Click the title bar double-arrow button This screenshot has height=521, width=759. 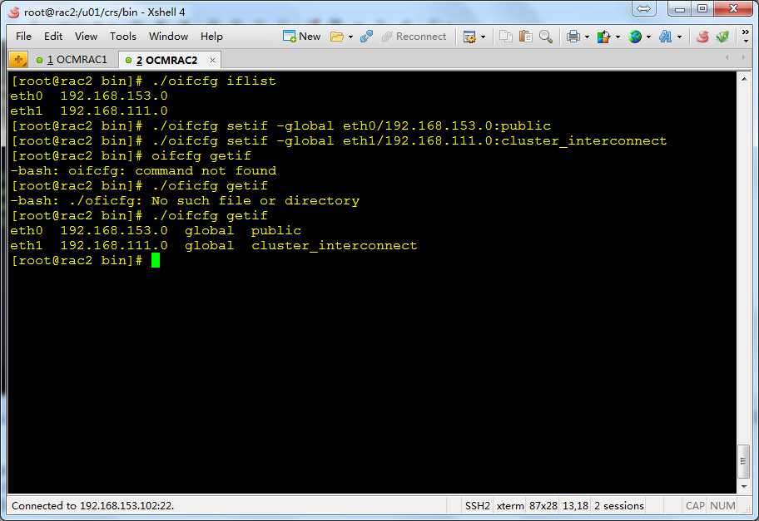(x=644, y=8)
